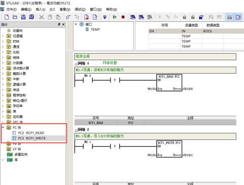Expand the 库 library node
This screenshot has width=244, height=185.
[3, 160]
